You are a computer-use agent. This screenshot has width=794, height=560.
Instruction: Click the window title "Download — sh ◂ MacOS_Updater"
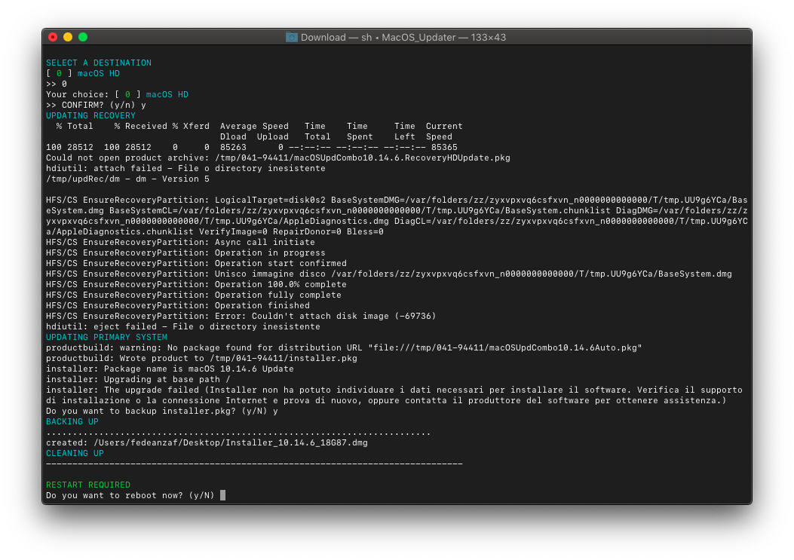pos(379,38)
